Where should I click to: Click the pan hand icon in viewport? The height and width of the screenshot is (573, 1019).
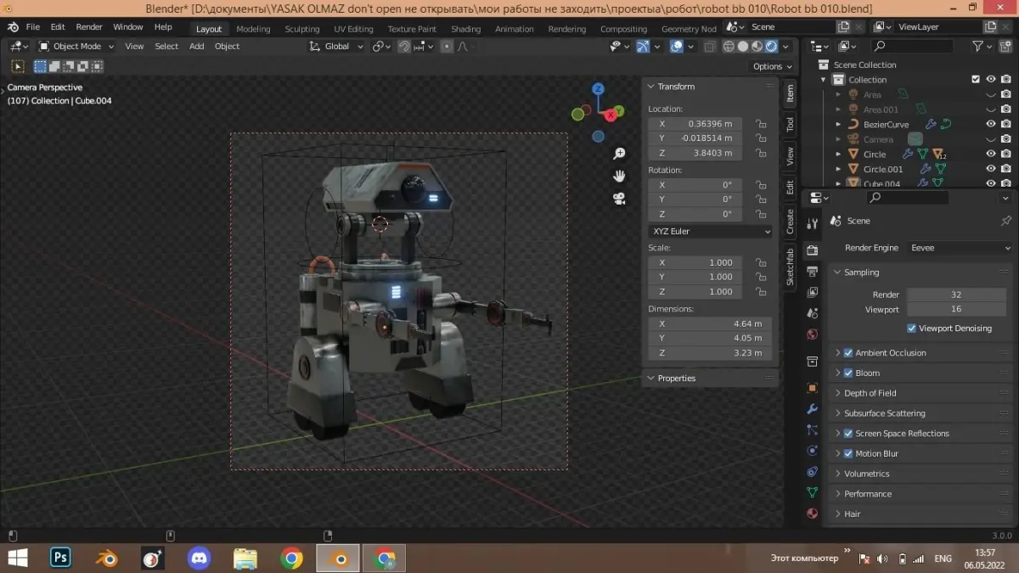click(619, 176)
